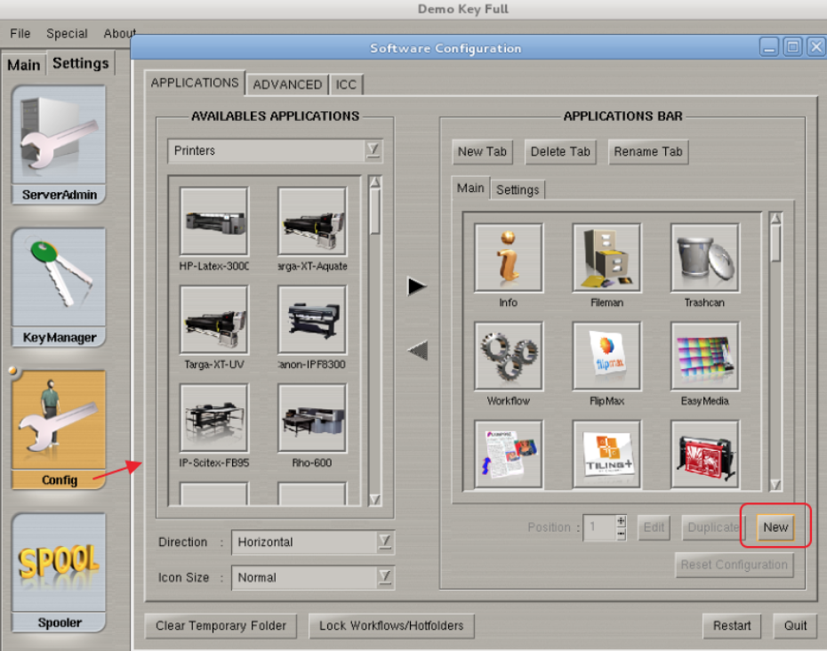Switch to the ADVANCED tab
This screenshot has height=651, width=827.
pos(287,84)
